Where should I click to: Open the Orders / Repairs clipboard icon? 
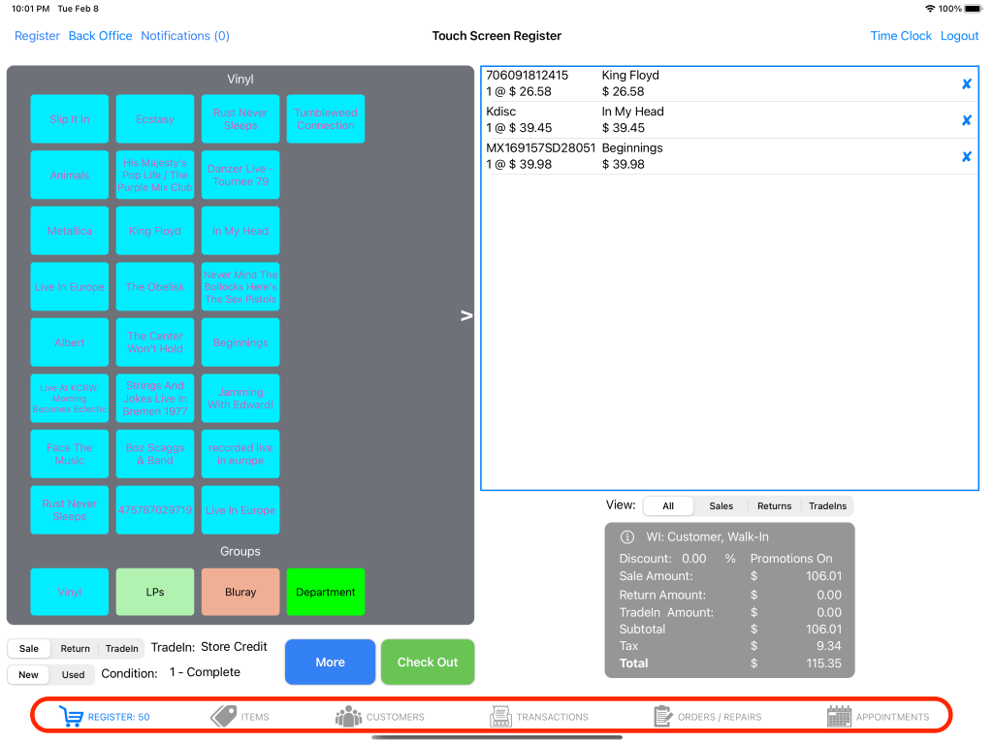click(x=663, y=717)
